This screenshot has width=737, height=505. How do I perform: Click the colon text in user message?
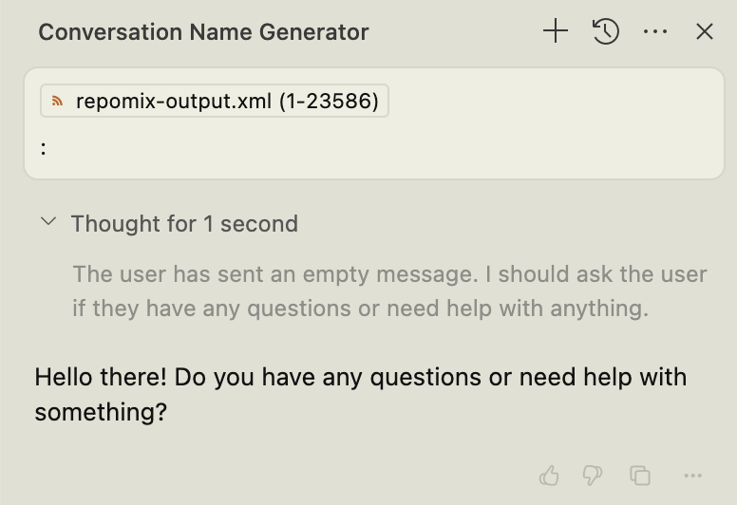click(x=45, y=147)
